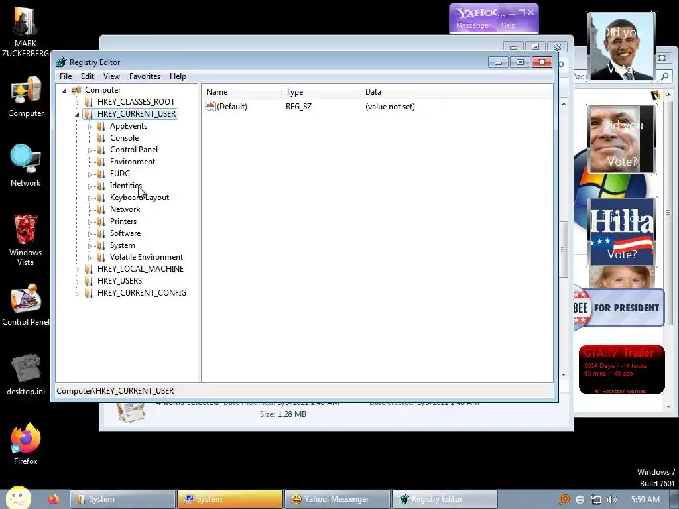Screen dimensions: 679x509
Task: Click the HKEY_CLASSES_ROOT folder icon
Action: coord(89,102)
